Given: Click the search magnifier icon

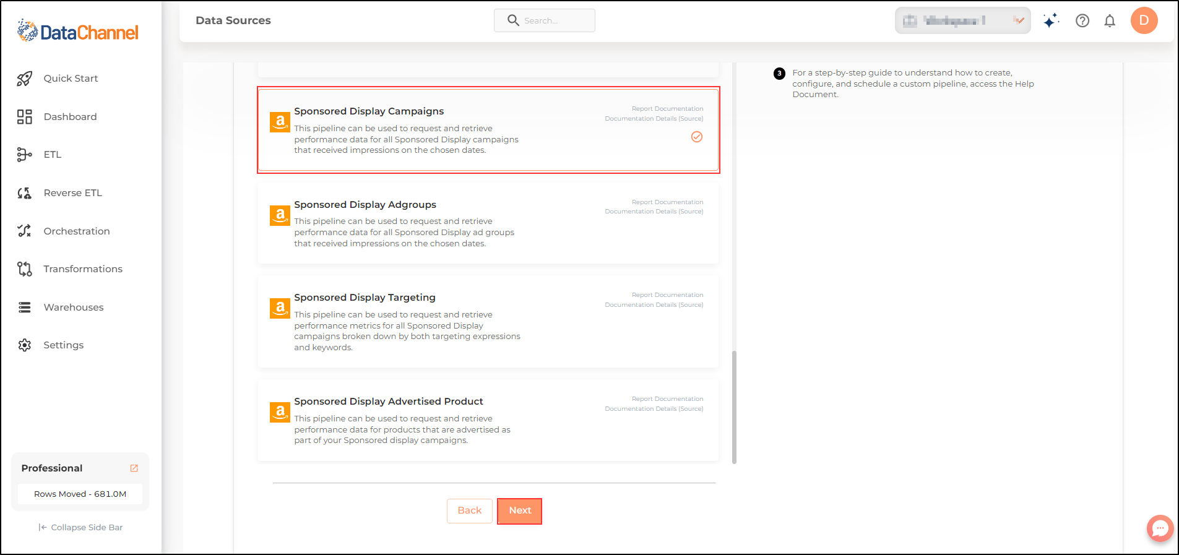Looking at the screenshot, I should click(513, 20).
